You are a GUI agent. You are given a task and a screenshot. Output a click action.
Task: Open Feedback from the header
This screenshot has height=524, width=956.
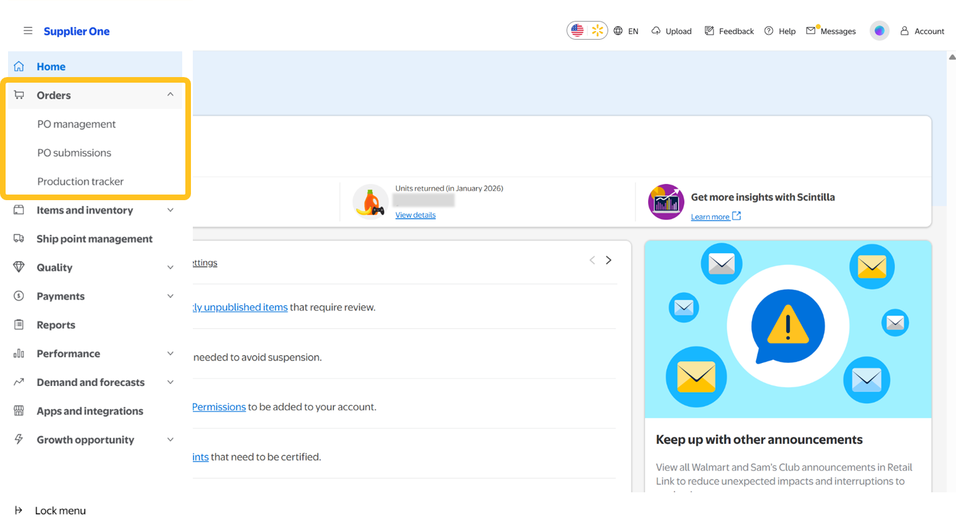coord(729,30)
